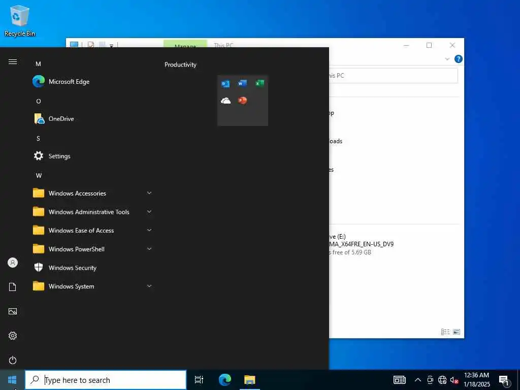Expand the Windows System folder
Screen dimensions: 520x390
pyautogui.click(x=92, y=286)
